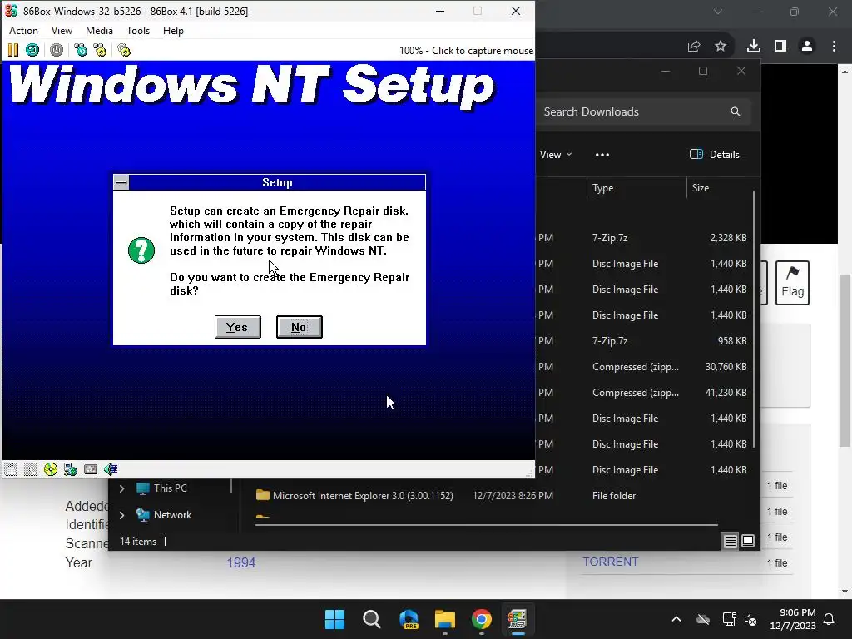Viewport: 852px width, 639px height.
Task: Open the Media menu
Action: click(x=99, y=31)
